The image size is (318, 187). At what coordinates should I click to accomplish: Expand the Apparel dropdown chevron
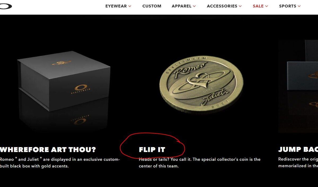click(194, 6)
